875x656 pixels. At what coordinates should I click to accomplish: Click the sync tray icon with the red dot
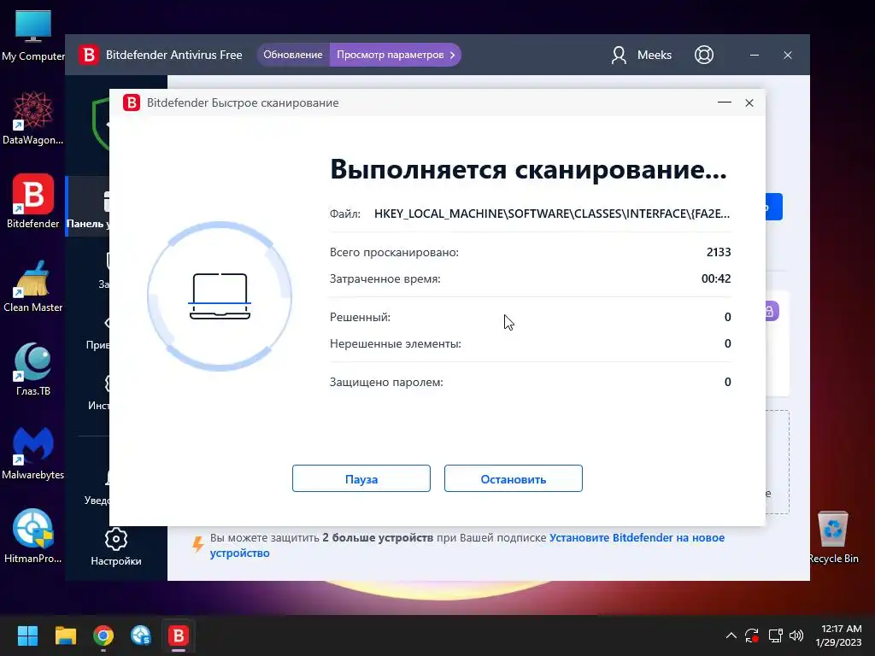(x=752, y=635)
